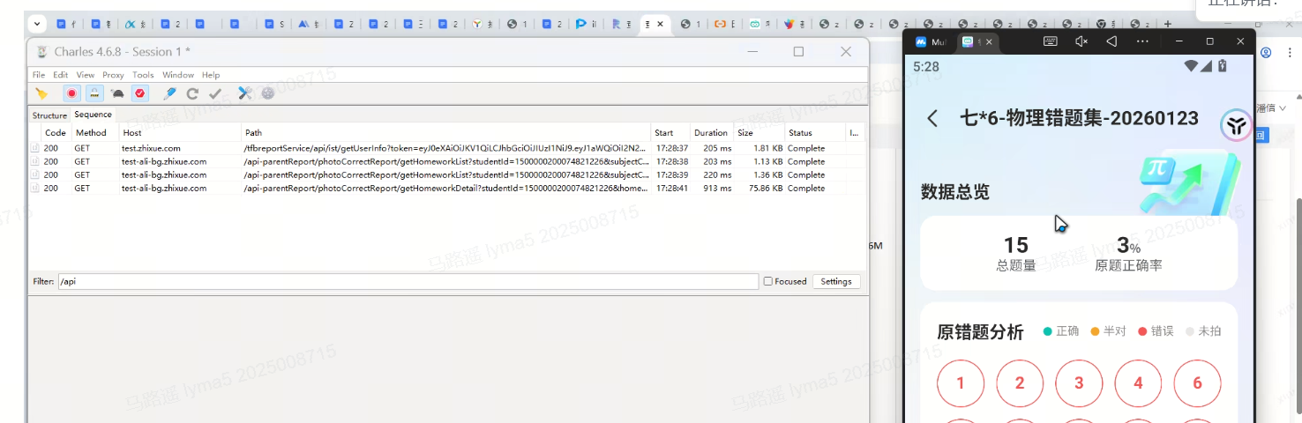Open question circle number 1
Image resolution: width=1302 pixels, height=423 pixels.
pyautogui.click(x=960, y=383)
